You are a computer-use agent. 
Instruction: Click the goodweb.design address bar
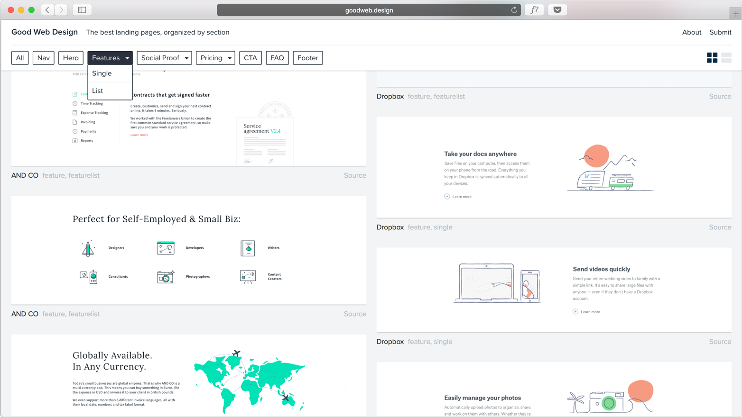coord(369,10)
